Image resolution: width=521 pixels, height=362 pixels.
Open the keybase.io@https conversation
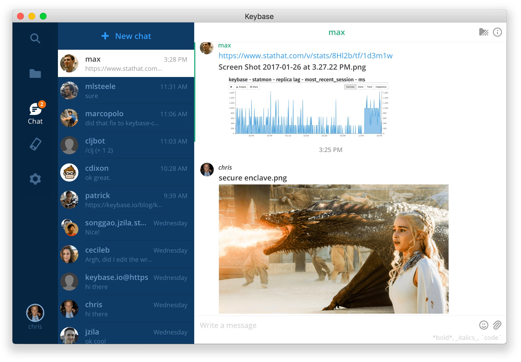click(x=126, y=282)
